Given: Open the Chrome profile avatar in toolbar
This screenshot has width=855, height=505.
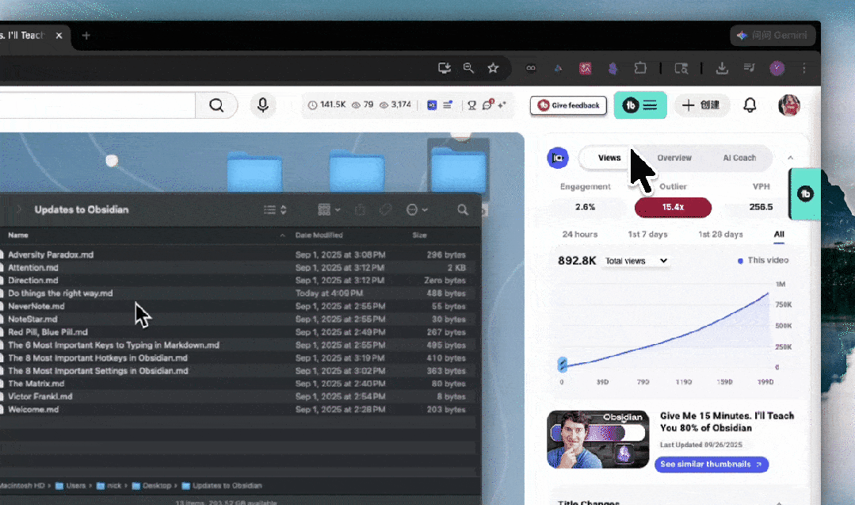Looking at the screenshot, I should pyautogui.click(x=777, y=68).
